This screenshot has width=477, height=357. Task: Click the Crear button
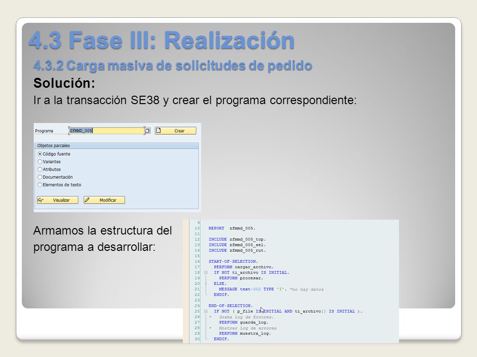point(175,131)
